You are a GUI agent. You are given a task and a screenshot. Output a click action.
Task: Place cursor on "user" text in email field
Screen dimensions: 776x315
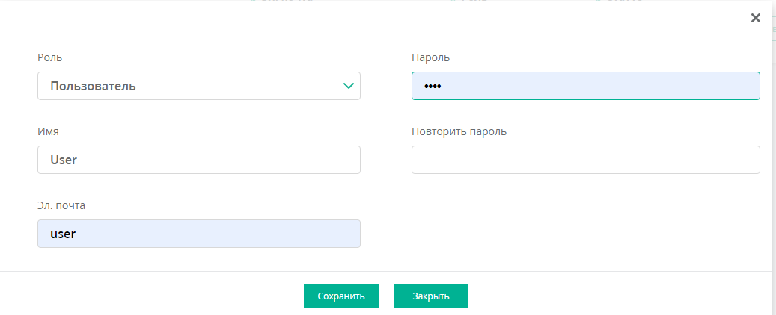click(x=63, y=234)
